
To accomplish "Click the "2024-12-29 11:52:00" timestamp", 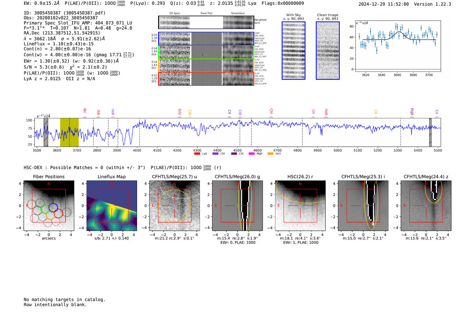I will click(x=384, y=4).
